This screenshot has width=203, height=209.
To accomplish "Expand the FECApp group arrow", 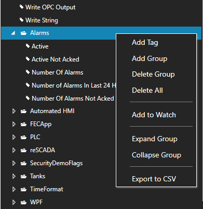I will pos(14,124).
